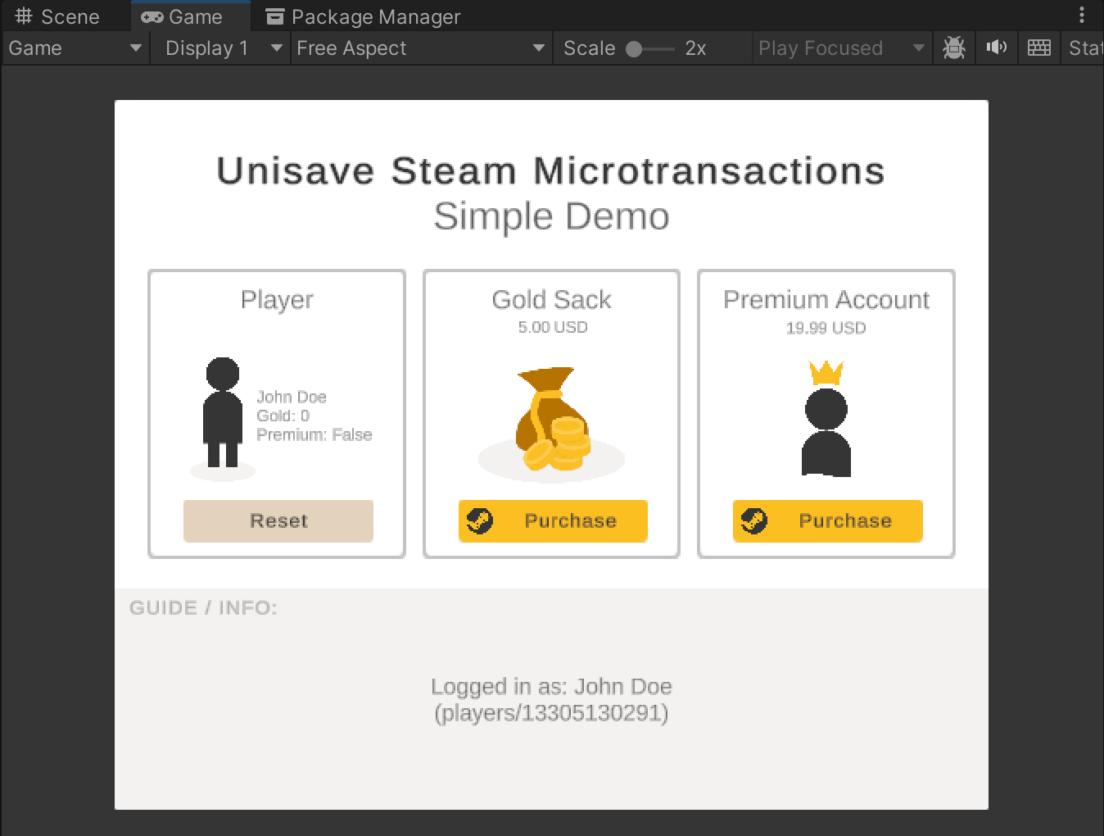Open the Package Manager tab
1104x836 pixels.
pos(364,16)
